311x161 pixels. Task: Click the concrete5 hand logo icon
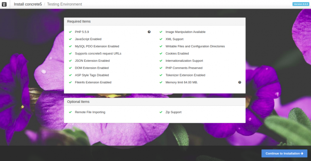pos(4,4)
